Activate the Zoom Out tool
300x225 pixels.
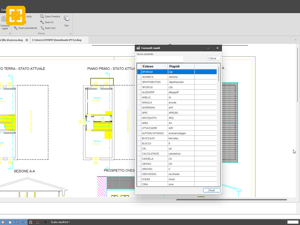tap(42, 28)
